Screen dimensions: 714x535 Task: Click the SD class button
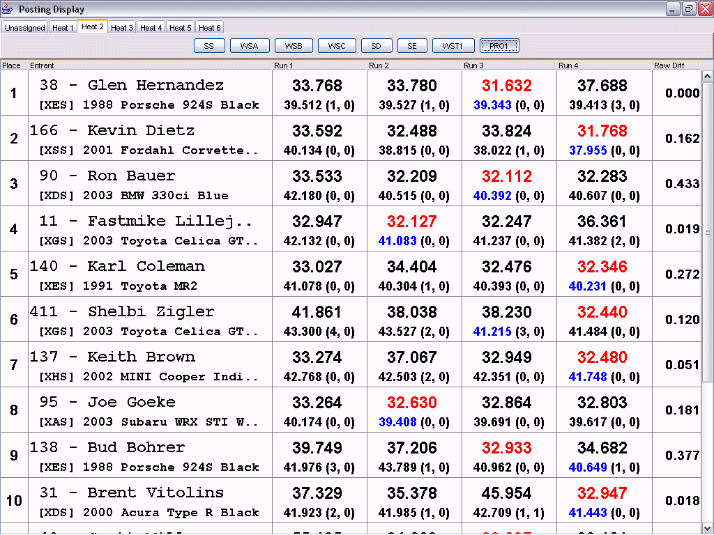click(x=377, y=46)
